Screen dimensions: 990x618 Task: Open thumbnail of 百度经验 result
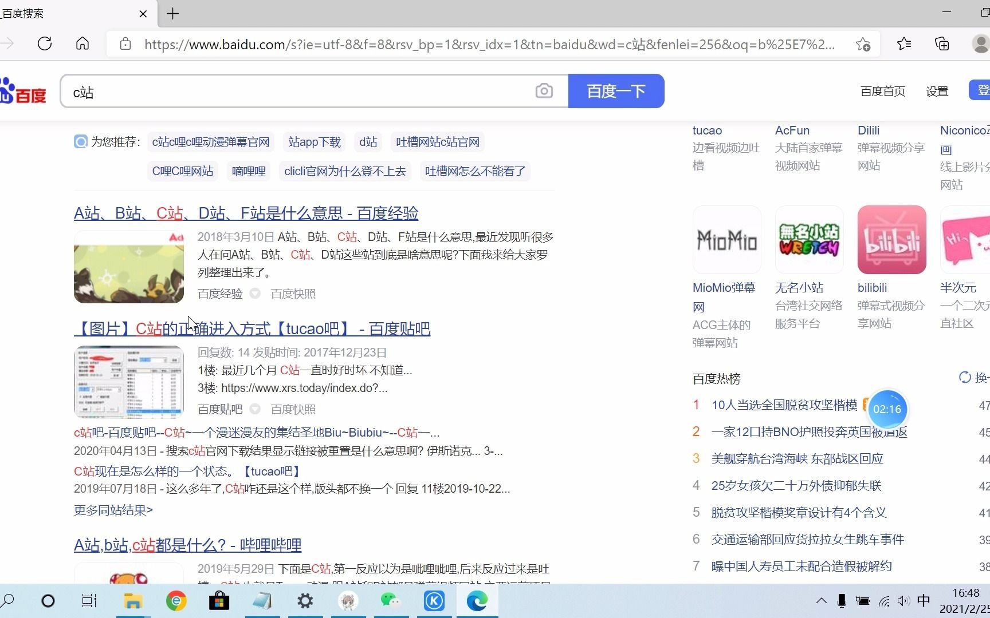pyautogui.click(x=129, y=267)
